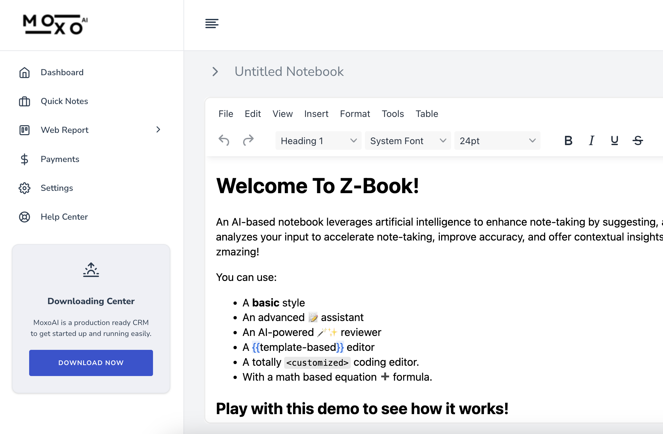Viewport: 663px width, 434px height.
Task: Click the word 'zmazing!' in the paragraph
Action: (x=237, y=252)
